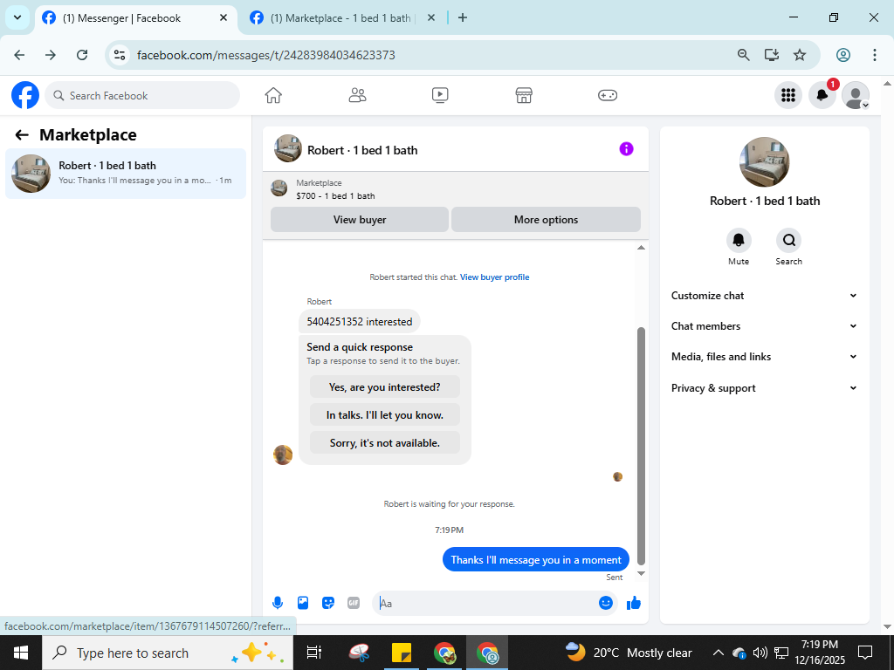Screen dimensions: 894x670
Task: Record a voice clip with microphone icon
Action: click(x=277, y=603)
